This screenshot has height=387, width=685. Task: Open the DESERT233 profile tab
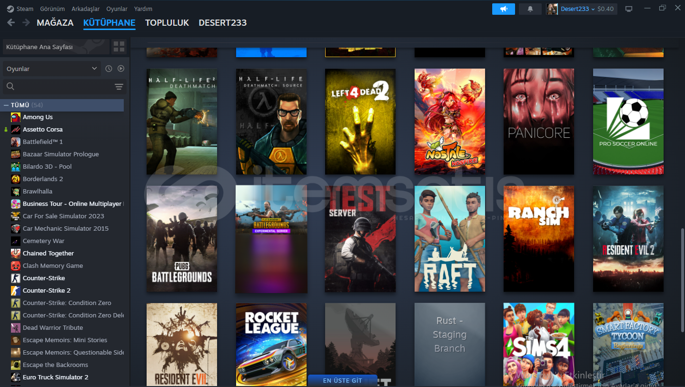tap(223, 23)
